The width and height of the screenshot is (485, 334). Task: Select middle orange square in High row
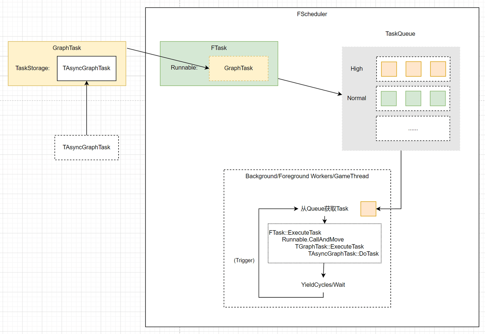(x=413, y=69)
